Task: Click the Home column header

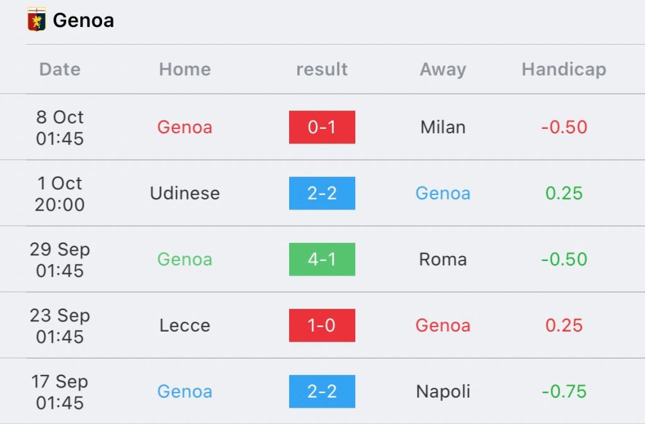Action: (x=185, y=69)
